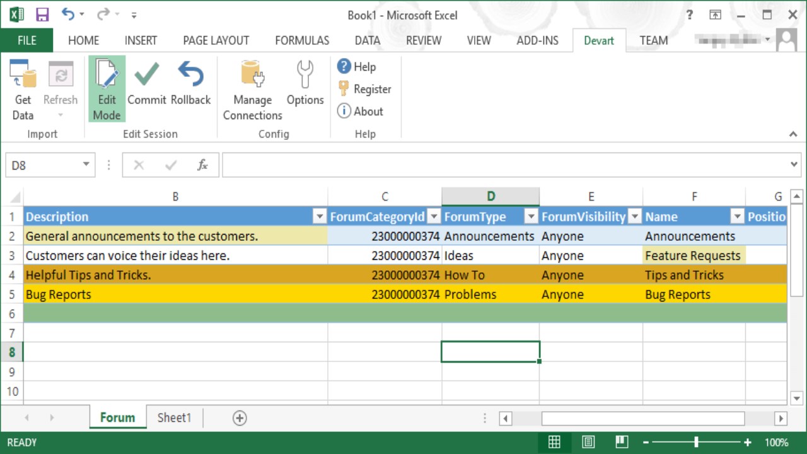Switch to the INSERT tab
Screen dimensions: 807x454
tap(141, 40)
